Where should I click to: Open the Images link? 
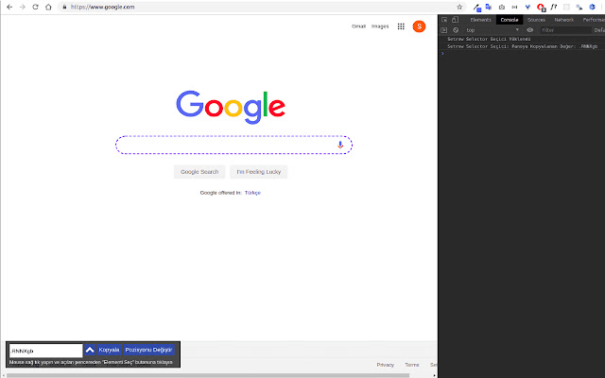click(x=380, y=26)
